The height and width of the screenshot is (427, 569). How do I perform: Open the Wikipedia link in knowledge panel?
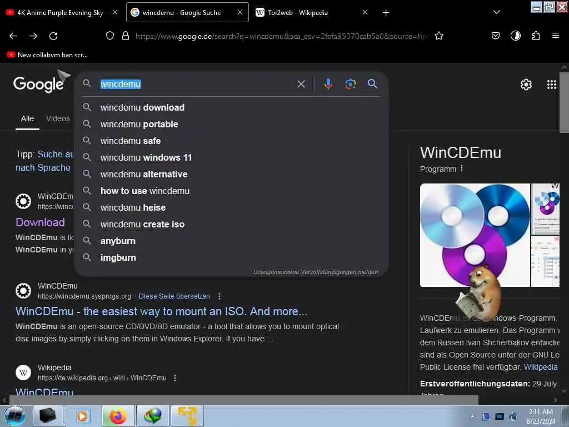tap(540, 367)
